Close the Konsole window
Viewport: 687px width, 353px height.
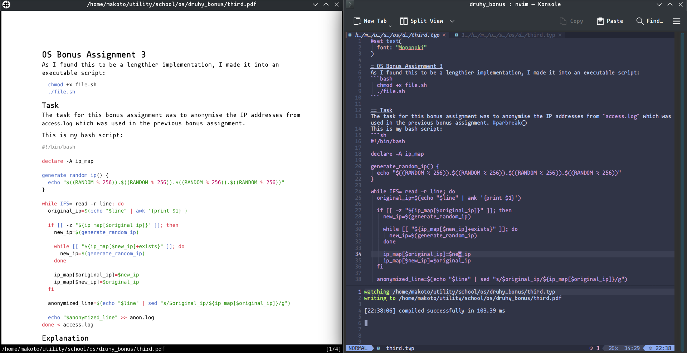(x=681, y=4)
